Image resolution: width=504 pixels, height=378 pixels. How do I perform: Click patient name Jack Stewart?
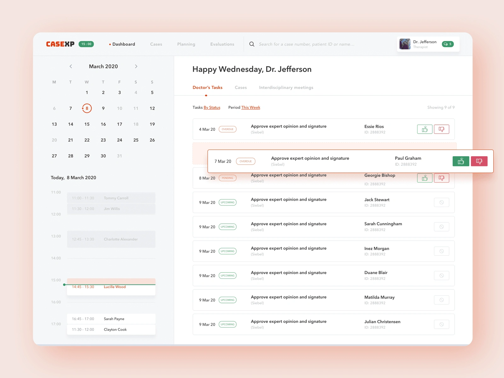(377, 200)
